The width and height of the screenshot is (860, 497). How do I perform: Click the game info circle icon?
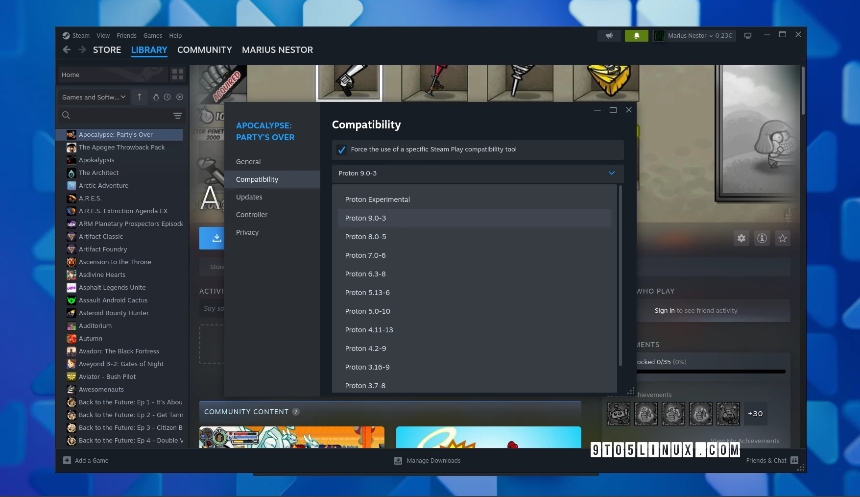(762, 238)
